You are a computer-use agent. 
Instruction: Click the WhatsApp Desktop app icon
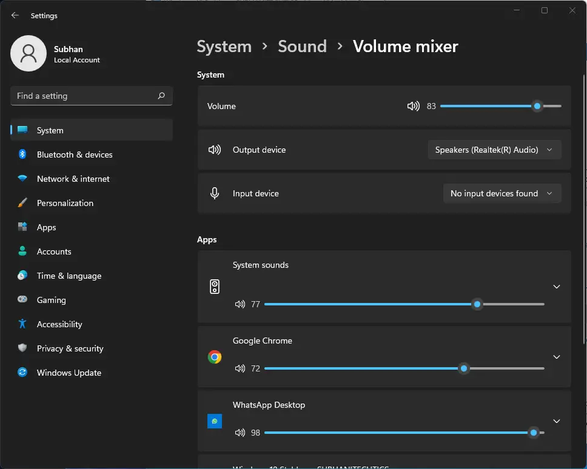[x=215, y=421]
